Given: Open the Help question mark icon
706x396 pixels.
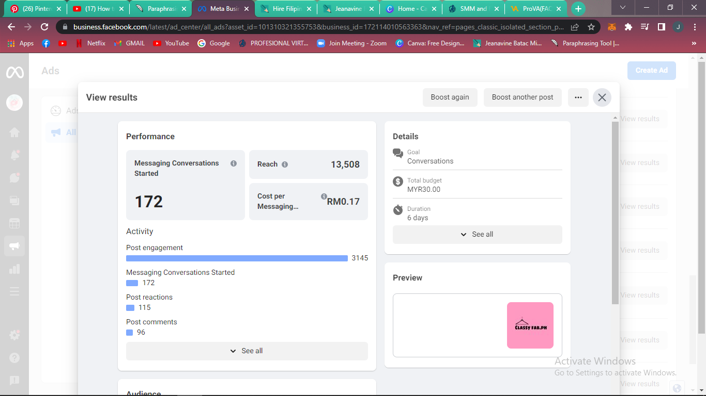Looking at the screenshot, I should [x=14, y=358].
